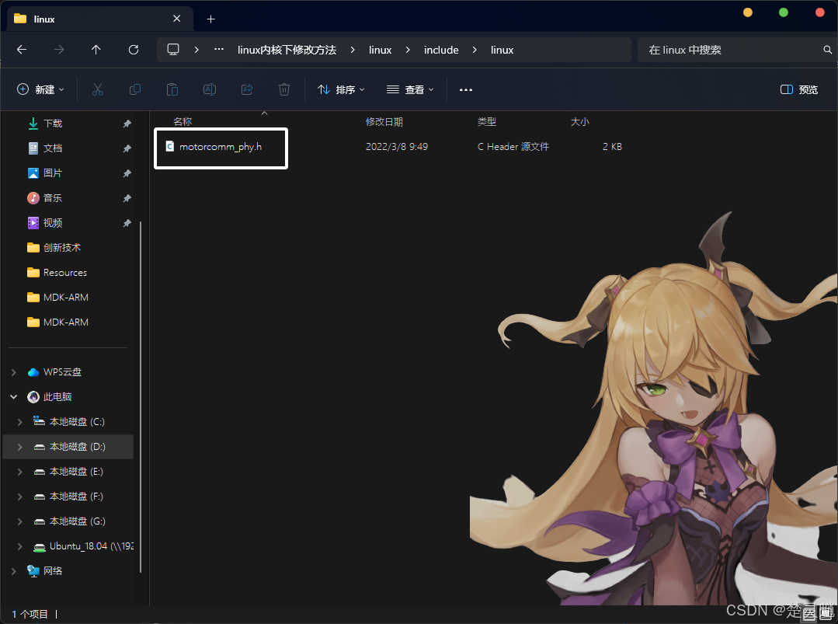Open the toolbar See more ellipsis menu

coord(466,89)
